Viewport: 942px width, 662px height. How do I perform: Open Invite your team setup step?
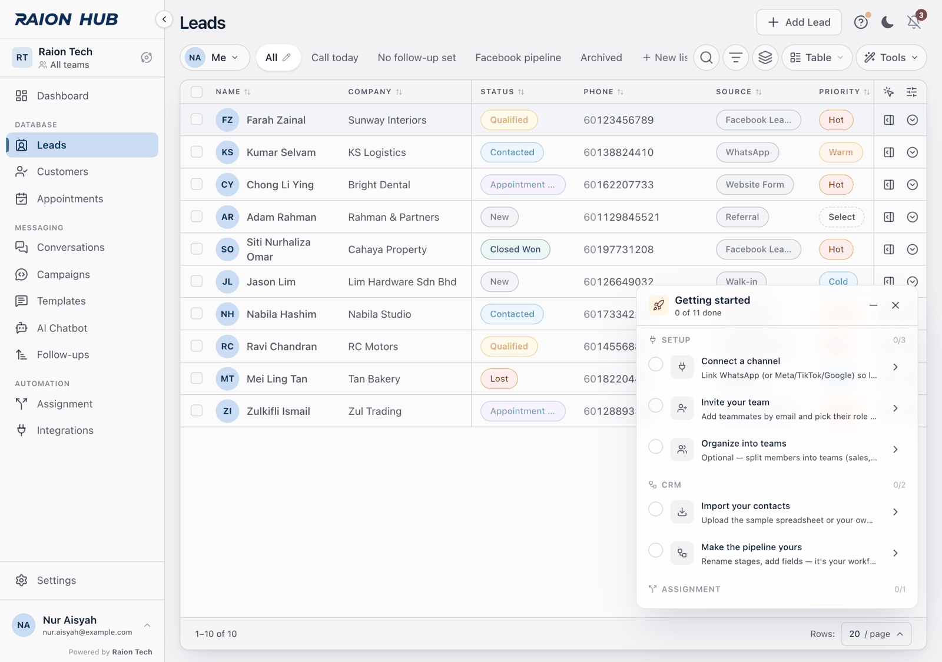pyautogui.click(x=777, y=408)
